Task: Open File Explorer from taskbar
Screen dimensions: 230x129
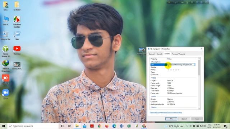Action: 77,126
